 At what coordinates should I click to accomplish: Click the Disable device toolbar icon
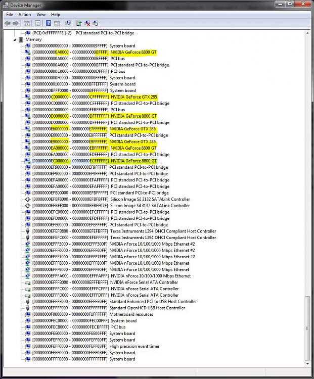coord(96,23)
